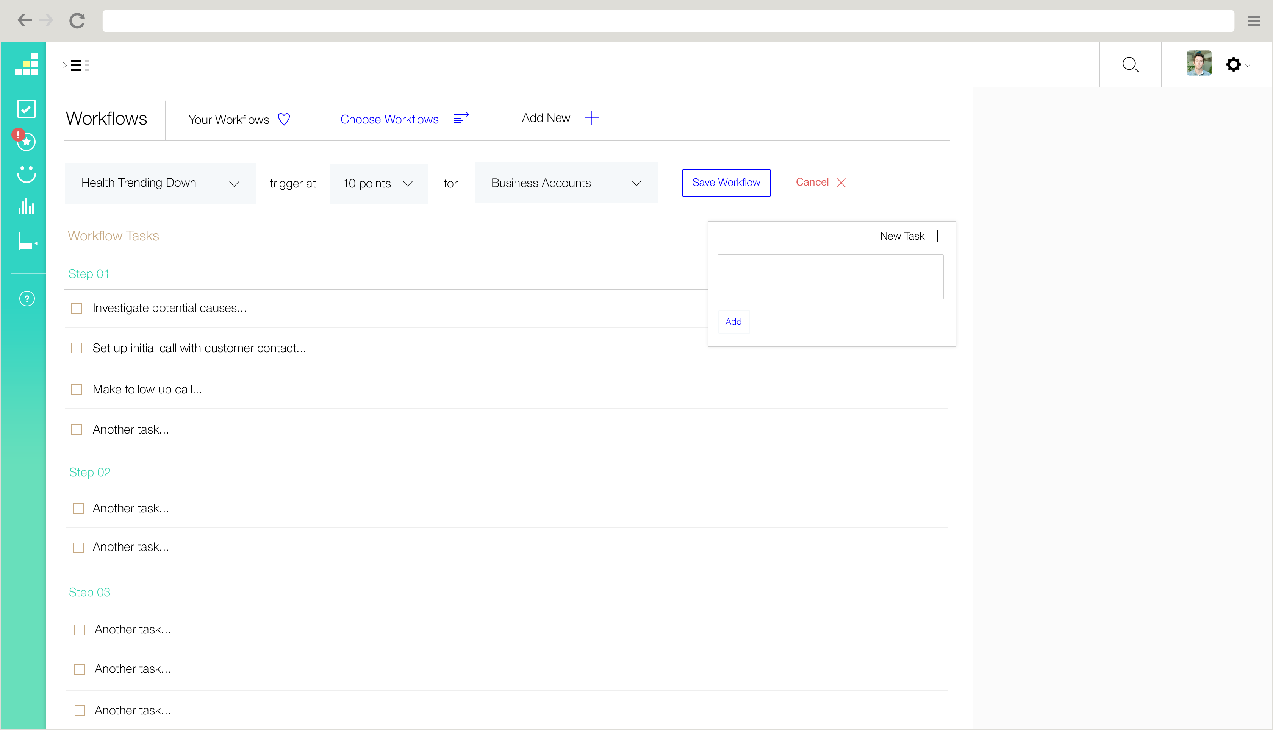Click 'Set up initial call with customer contact...' text
1273x730 pixels.
pyautogui.click(x=199, y=348)
